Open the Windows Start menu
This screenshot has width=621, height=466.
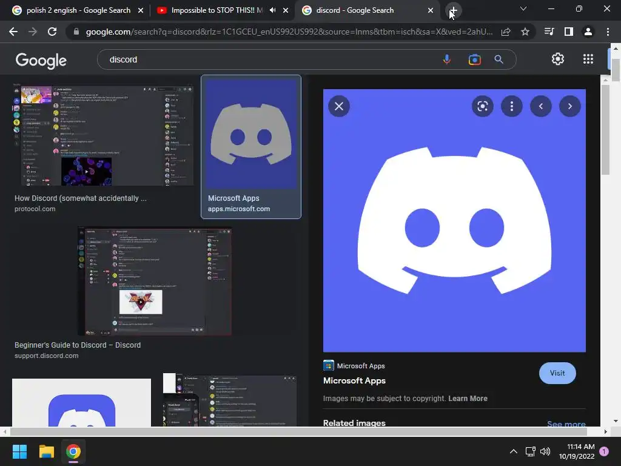[19, 451]
